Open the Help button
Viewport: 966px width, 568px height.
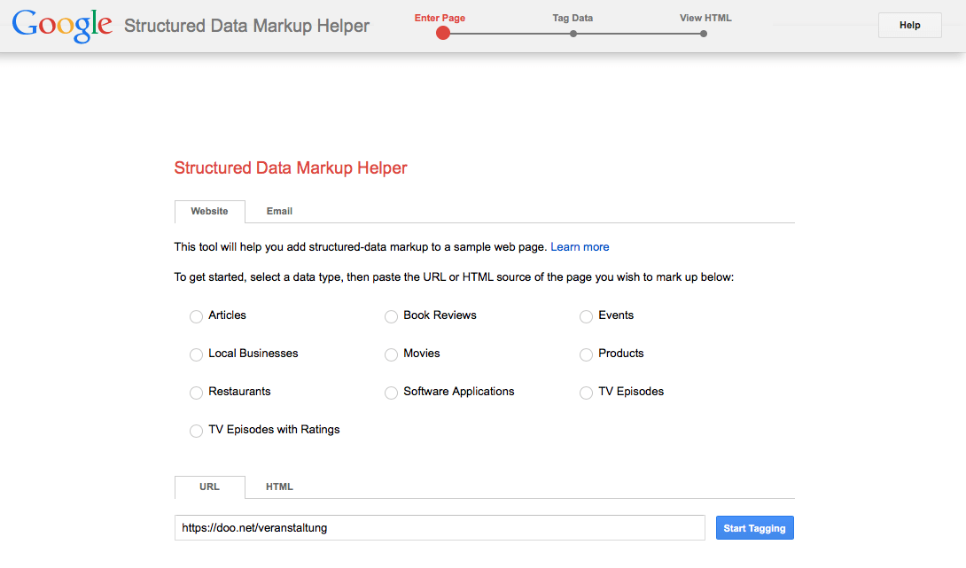tap(910, 26)
